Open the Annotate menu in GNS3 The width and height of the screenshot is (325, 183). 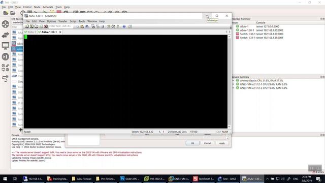(48, 7)
